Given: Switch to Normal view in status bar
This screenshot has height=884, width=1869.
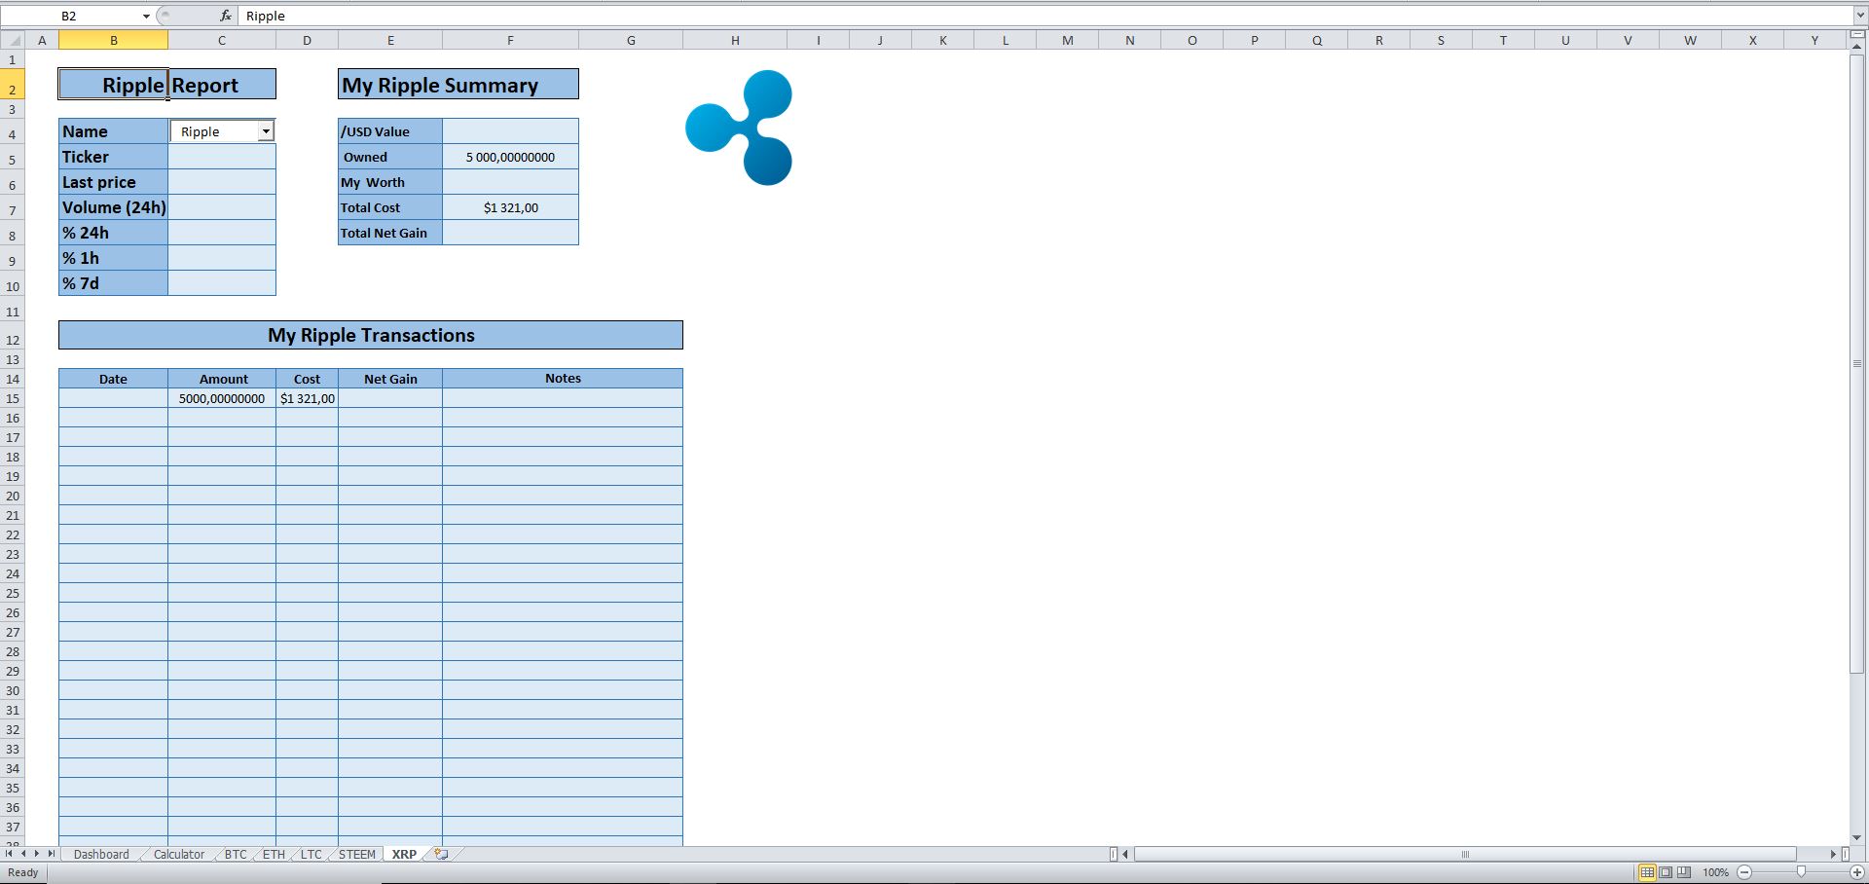Looking at the screenshot, I should click(1648, 872).
